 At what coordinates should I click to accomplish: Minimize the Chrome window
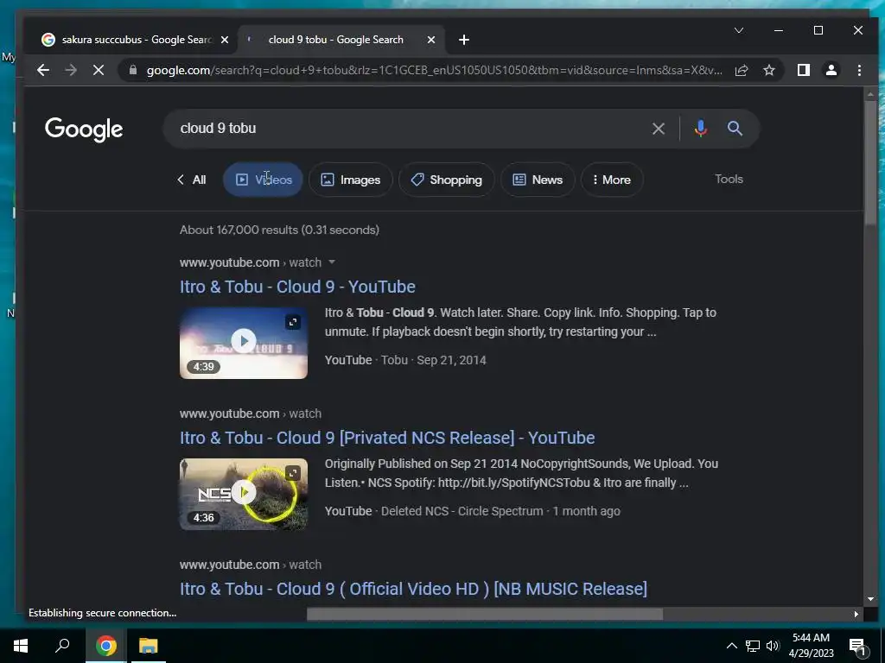779,30
